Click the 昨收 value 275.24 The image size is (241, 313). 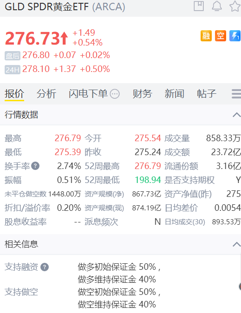[148, 152]
